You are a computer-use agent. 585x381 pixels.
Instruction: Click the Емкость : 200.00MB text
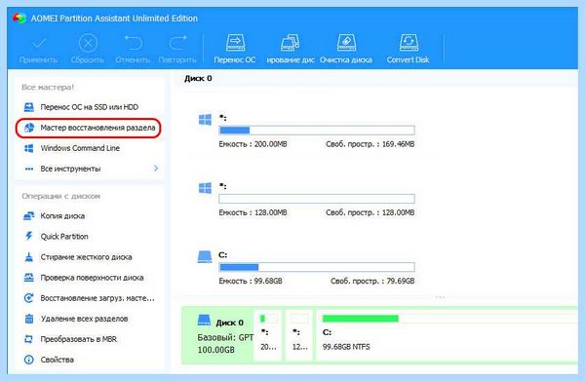pos(253,144)
